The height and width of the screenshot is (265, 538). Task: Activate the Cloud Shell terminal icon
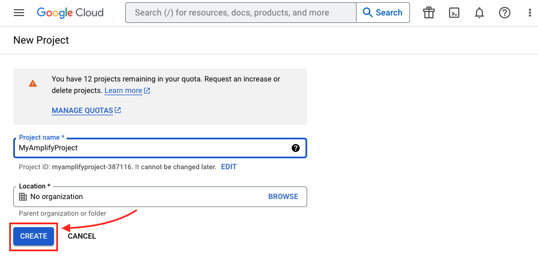(454, 13)
